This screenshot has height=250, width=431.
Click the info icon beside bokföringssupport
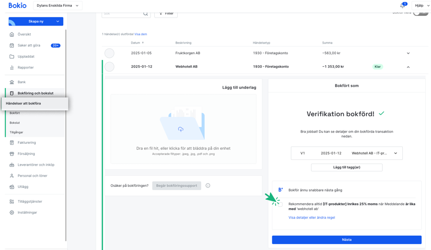(x=208, y=186)
